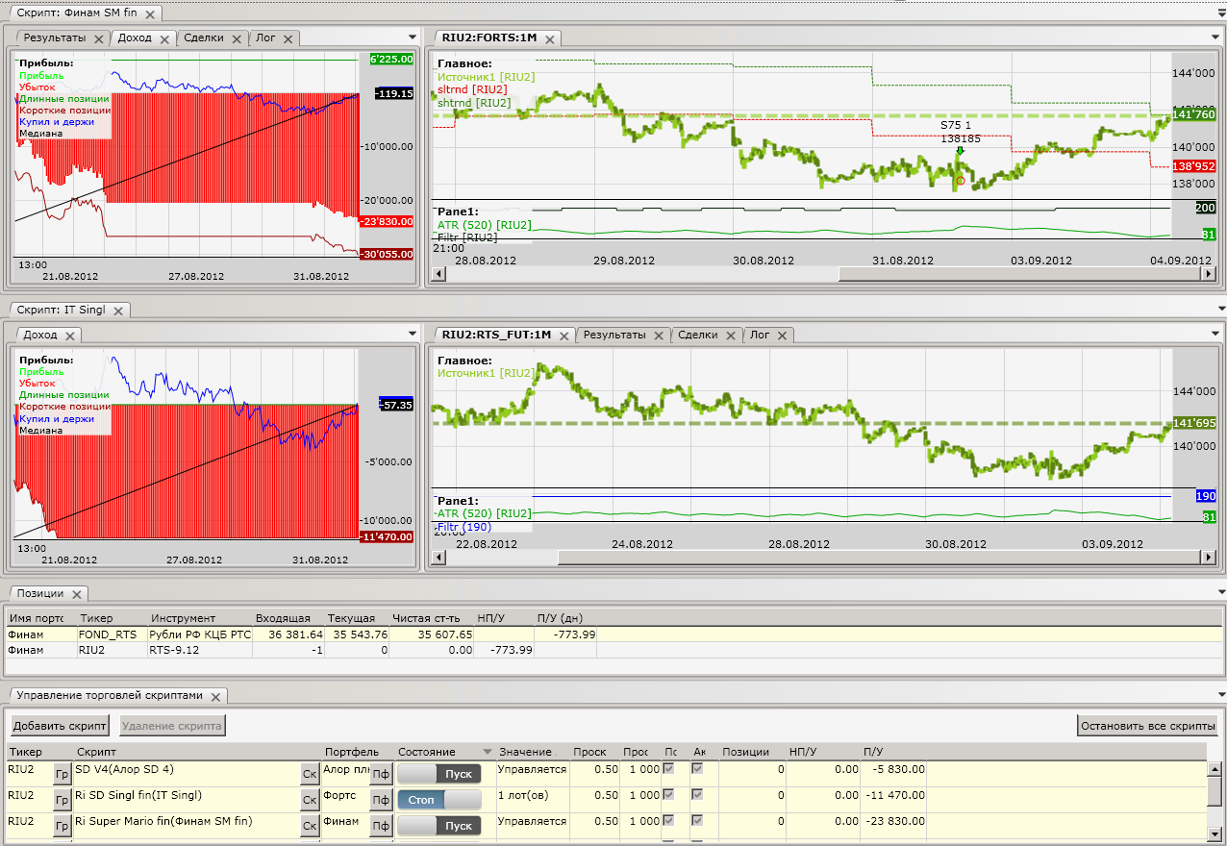Toggle the Стоп switch for Ri SD Singl fin

439,800
